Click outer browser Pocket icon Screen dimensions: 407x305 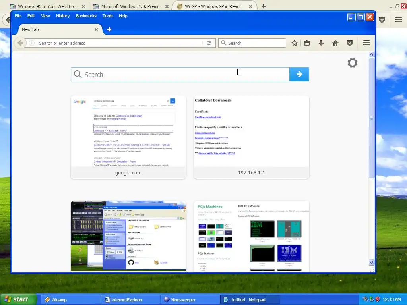click(382, 19)
